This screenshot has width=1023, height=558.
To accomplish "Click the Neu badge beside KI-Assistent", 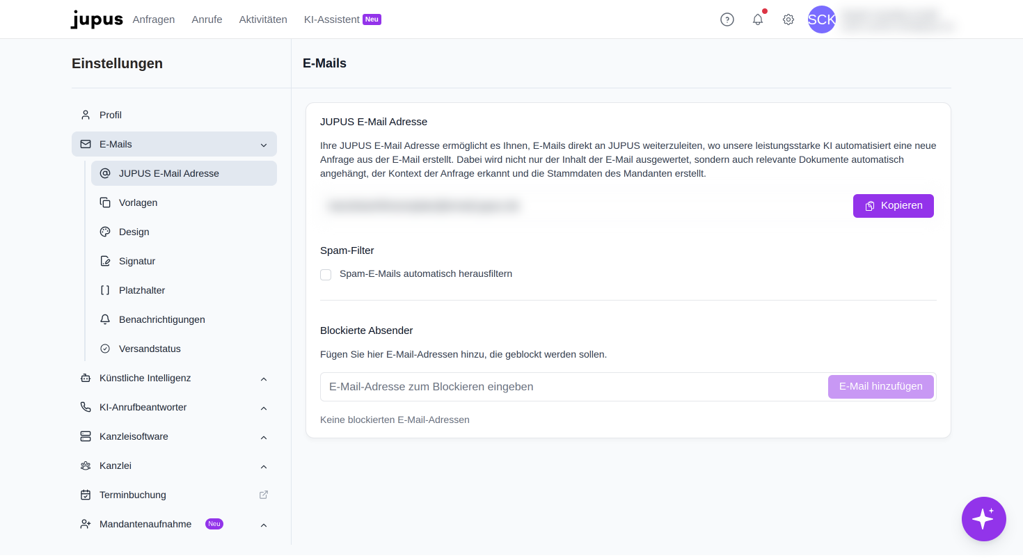I will (x=372, y=19).
